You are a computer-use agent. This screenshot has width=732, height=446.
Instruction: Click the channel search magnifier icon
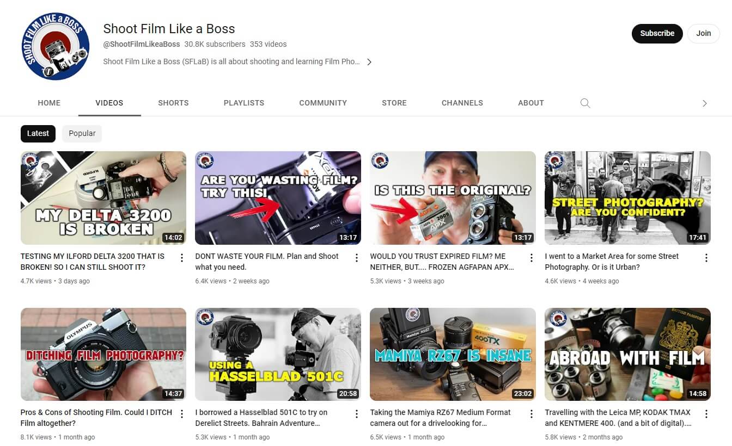pyautogui.click(x=585, y=103)
